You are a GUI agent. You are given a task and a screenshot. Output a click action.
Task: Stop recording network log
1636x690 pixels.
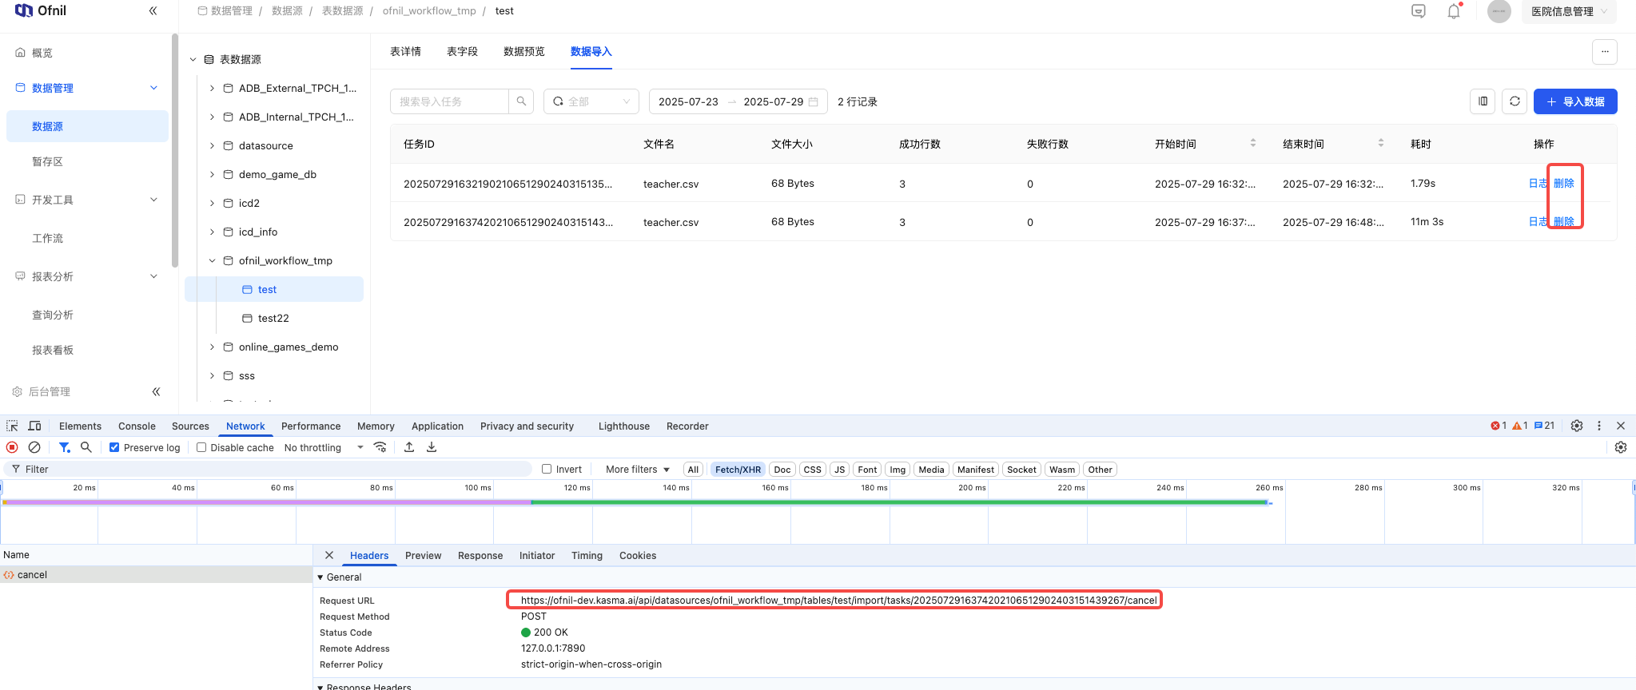click(12, 447)
